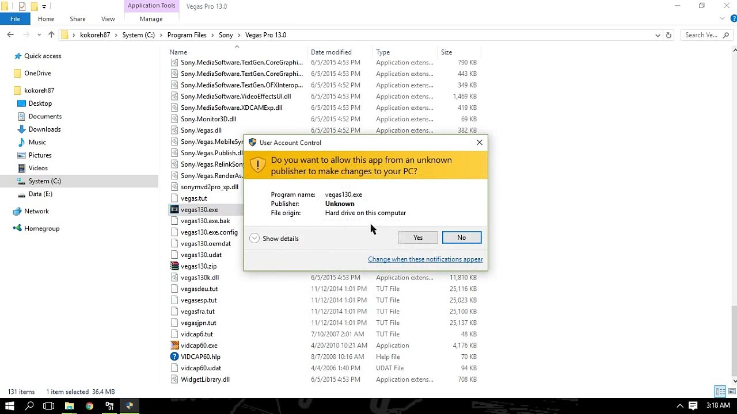Select the VIDCAP60.hlp help file icon
Viewport: 737px width, 414px height.
(174, 357)
